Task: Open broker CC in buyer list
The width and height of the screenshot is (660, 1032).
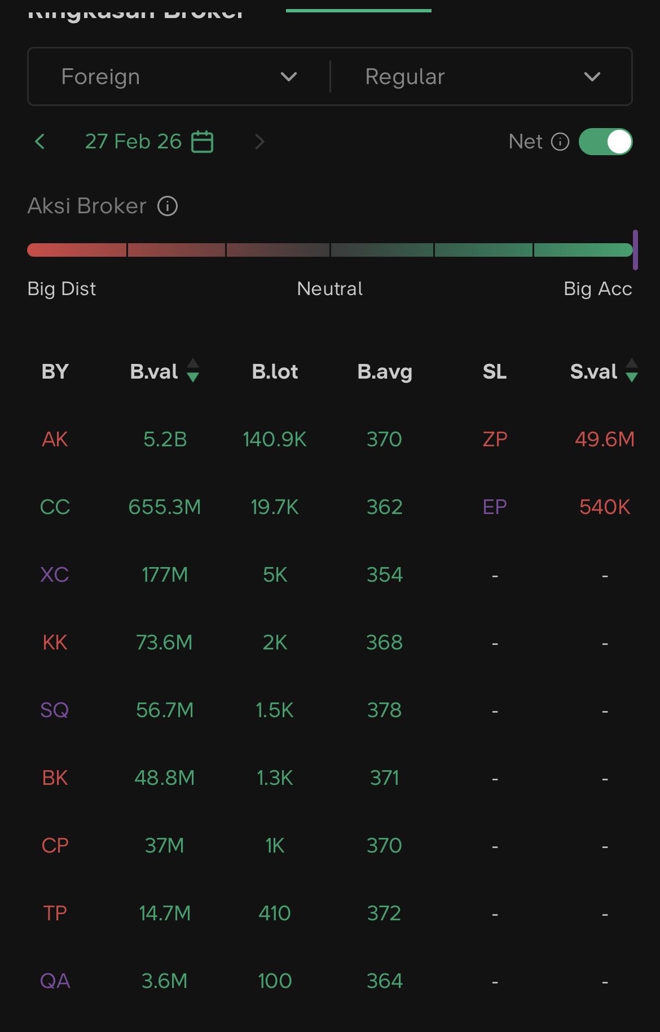Action: [55, 507]
